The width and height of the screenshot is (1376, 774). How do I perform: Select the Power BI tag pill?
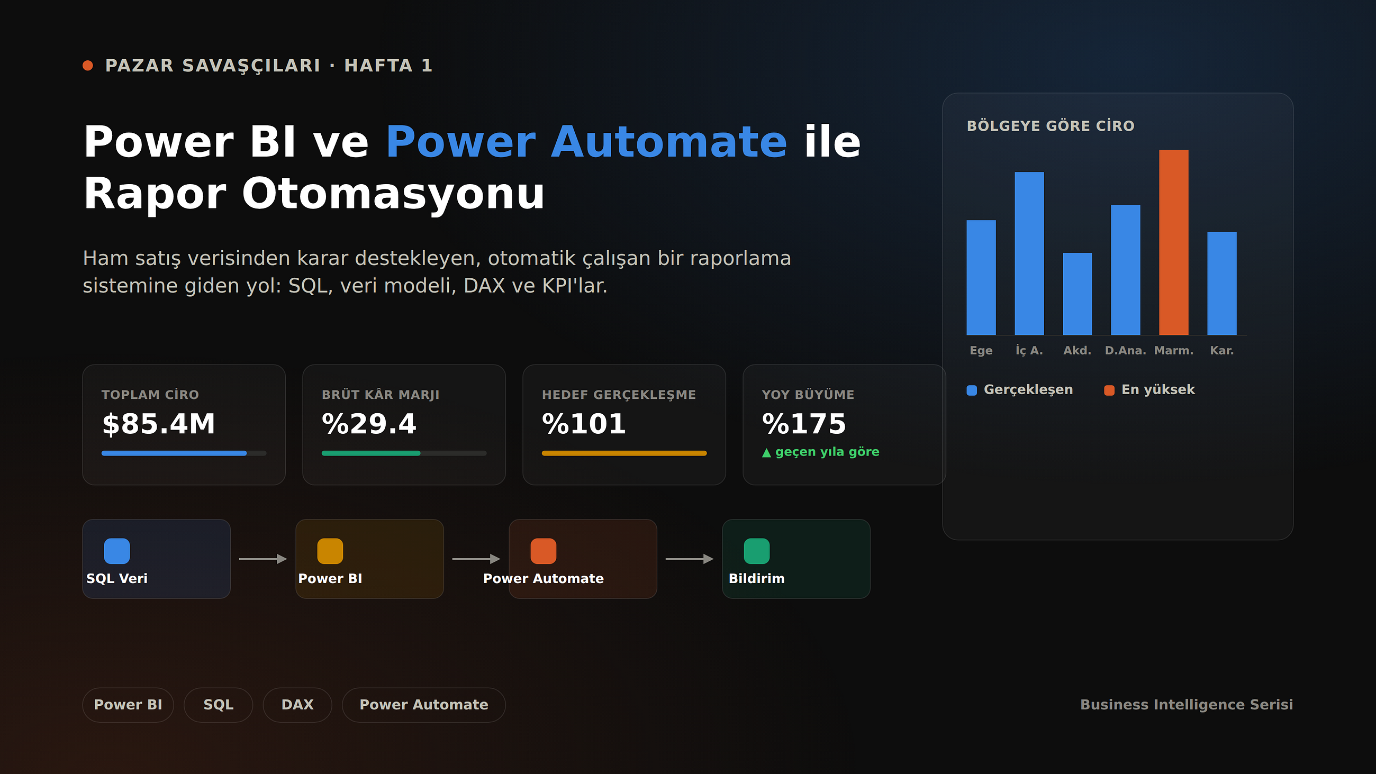(128, 705)
